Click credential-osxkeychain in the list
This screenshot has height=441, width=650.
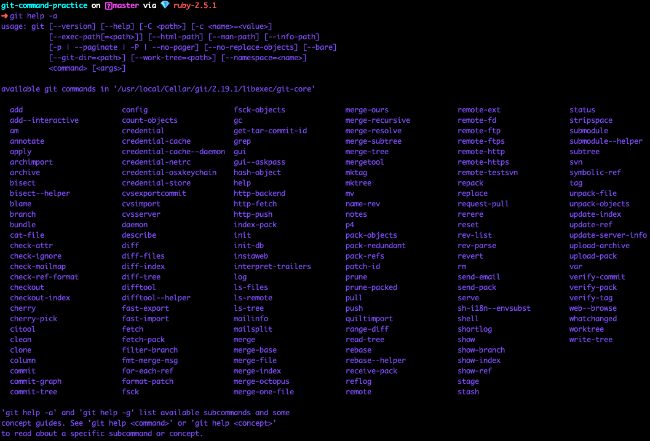[169, 173]
